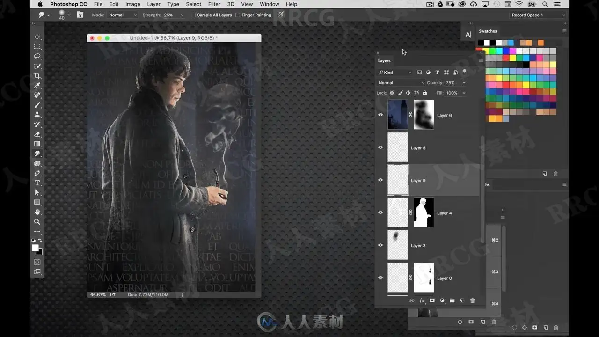Hide Layer 8 visibility
599x337 pixels.
[380, 278]
